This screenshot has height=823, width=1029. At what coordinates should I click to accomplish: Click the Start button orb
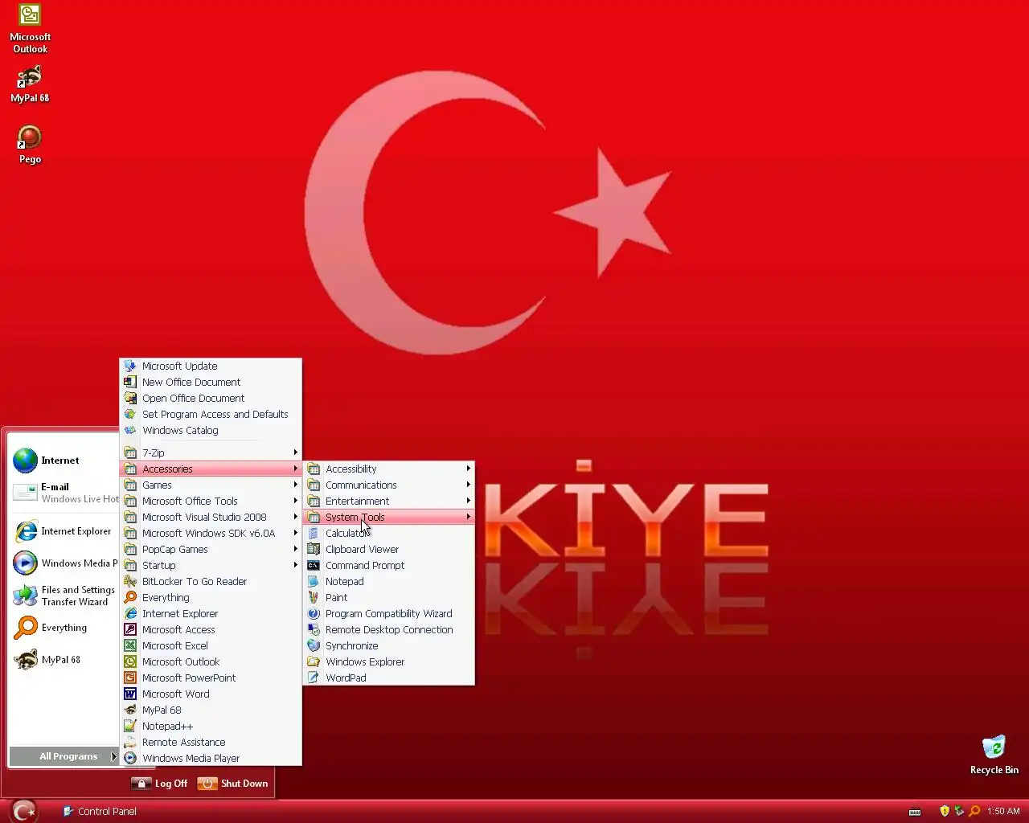[x=24, y=811]
